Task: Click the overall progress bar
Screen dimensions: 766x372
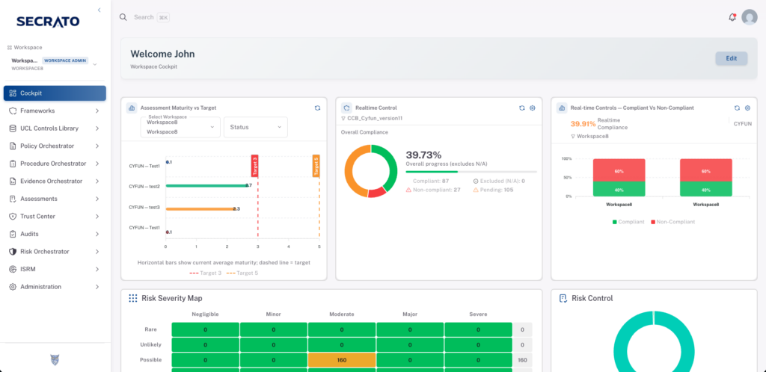Action: [471, 172]
